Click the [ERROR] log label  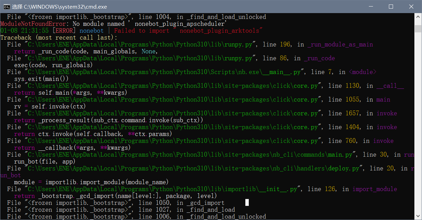tap(64, 30)
